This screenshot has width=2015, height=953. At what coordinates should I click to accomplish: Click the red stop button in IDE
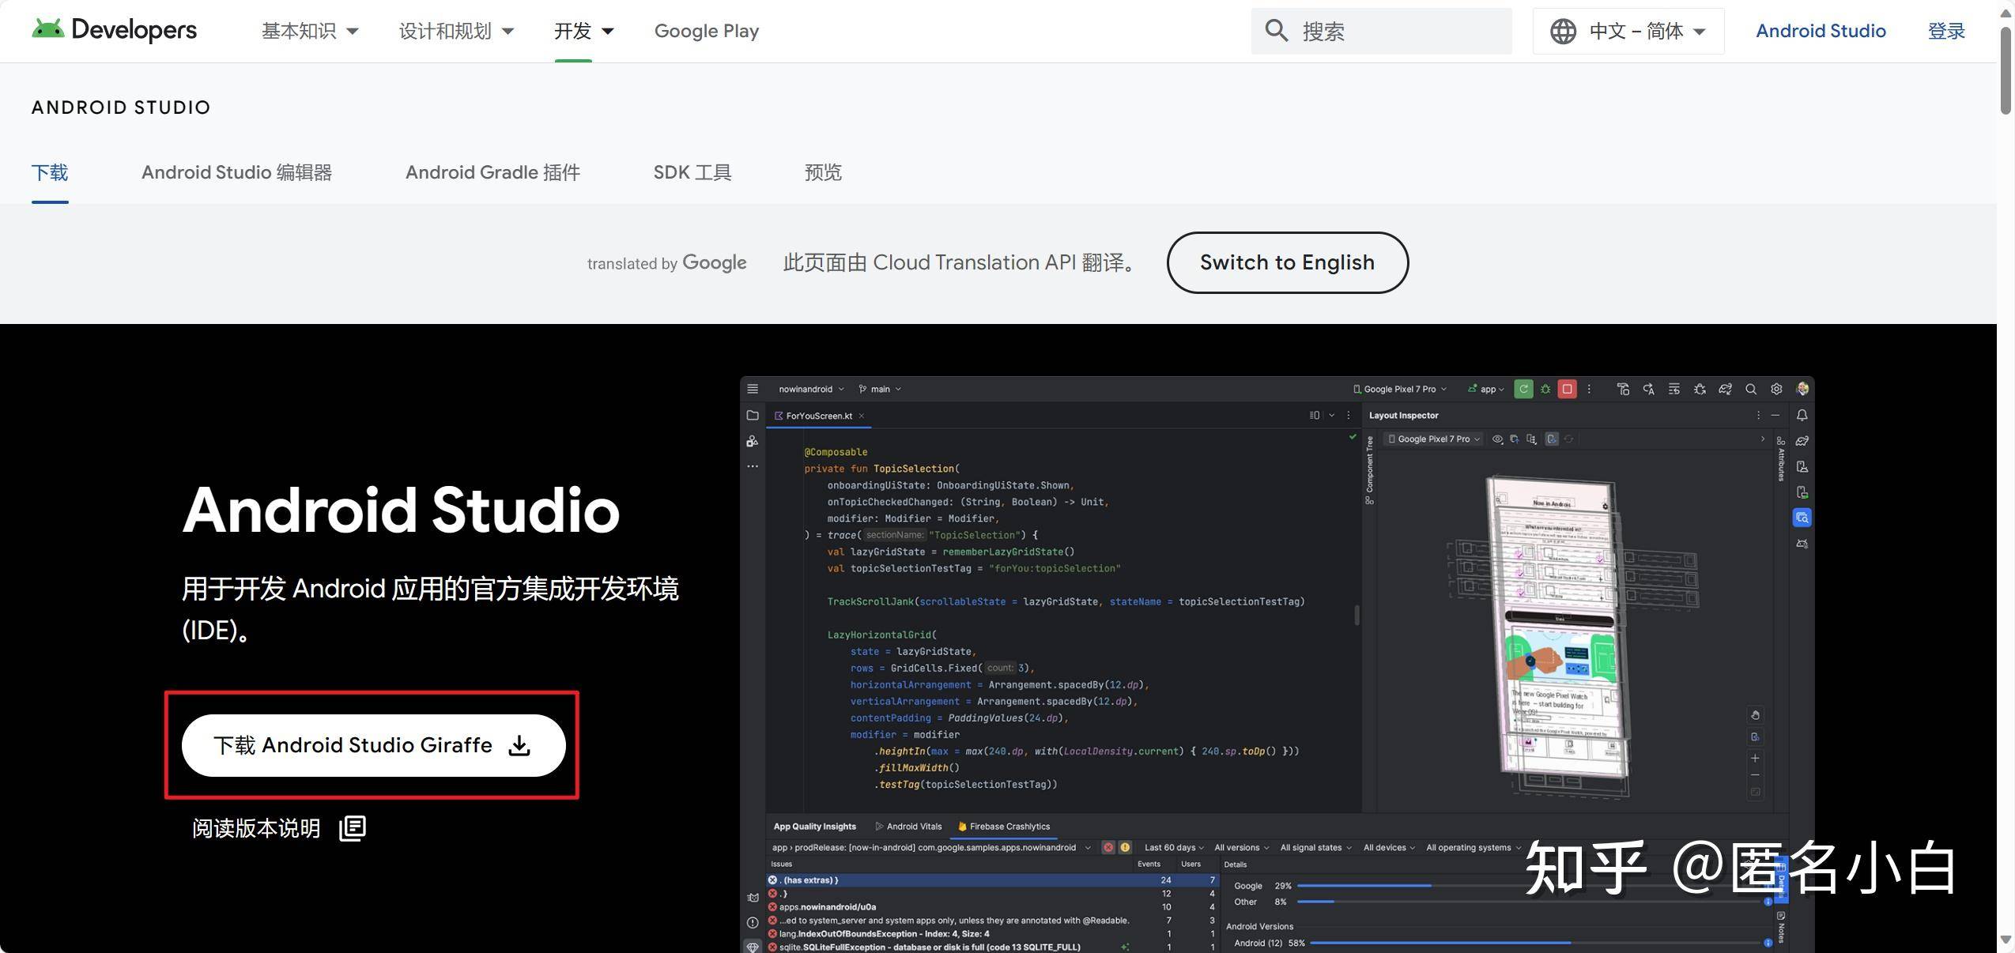coord(1567,389)
